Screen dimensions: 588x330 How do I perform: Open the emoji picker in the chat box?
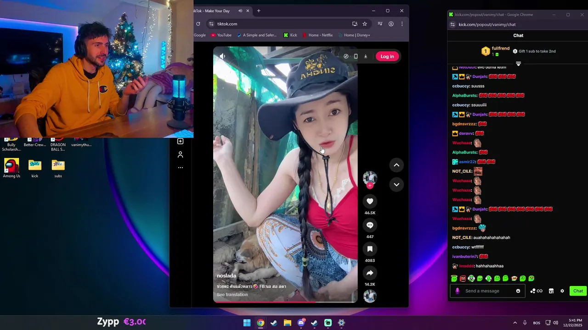point(518,291)
